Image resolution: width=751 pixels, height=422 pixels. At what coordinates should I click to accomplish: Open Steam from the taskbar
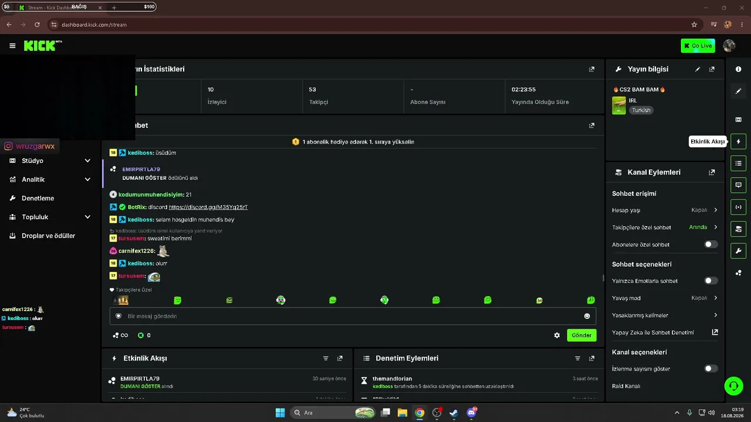454,413
